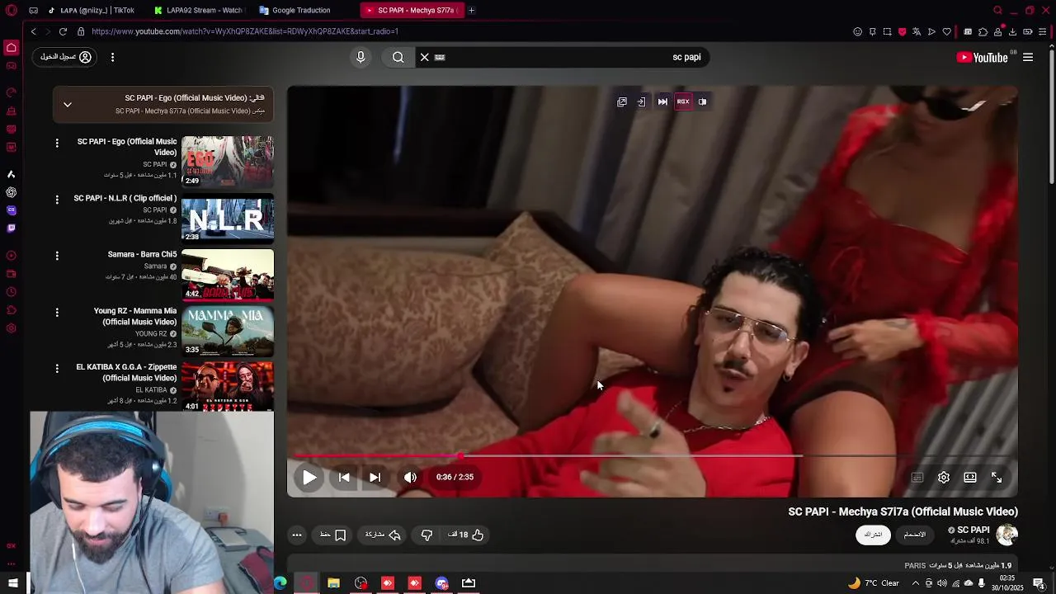1056x594 pixels.
Task: Clear the search box with X
Action: pos(425,57)
